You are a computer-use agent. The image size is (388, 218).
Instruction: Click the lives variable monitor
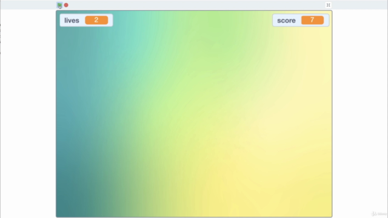point(86,20)
